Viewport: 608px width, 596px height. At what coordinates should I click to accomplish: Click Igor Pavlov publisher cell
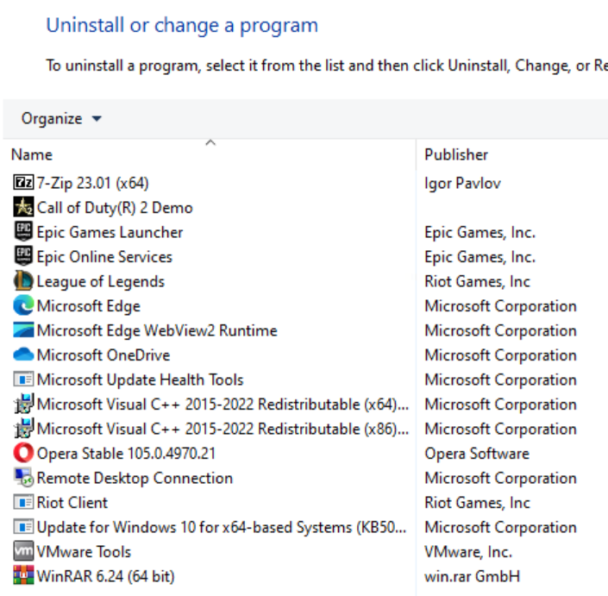(x=462, y=183)
